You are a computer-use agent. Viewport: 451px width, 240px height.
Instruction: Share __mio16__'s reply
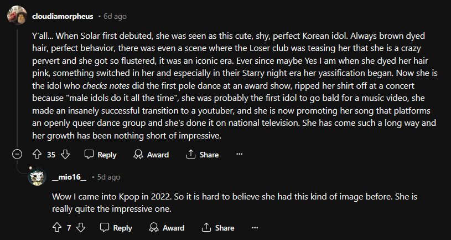pyautogui.click(x=218, y=228)
